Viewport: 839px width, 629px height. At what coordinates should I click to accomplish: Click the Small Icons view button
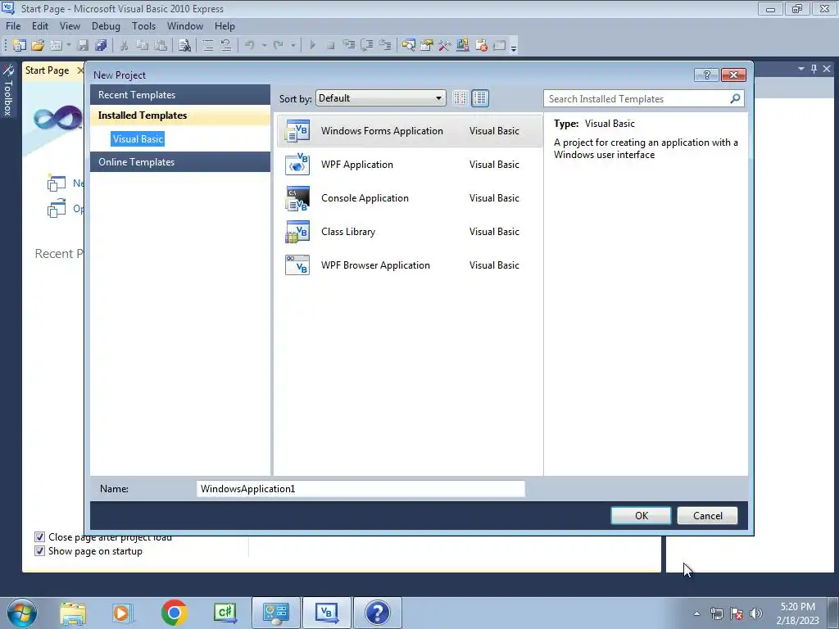tap(460, 98)
